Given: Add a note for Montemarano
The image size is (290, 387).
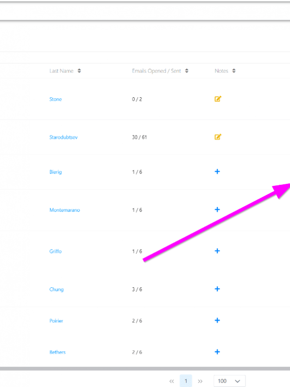Looking at the screenshot, I should (x=217, y=210).
